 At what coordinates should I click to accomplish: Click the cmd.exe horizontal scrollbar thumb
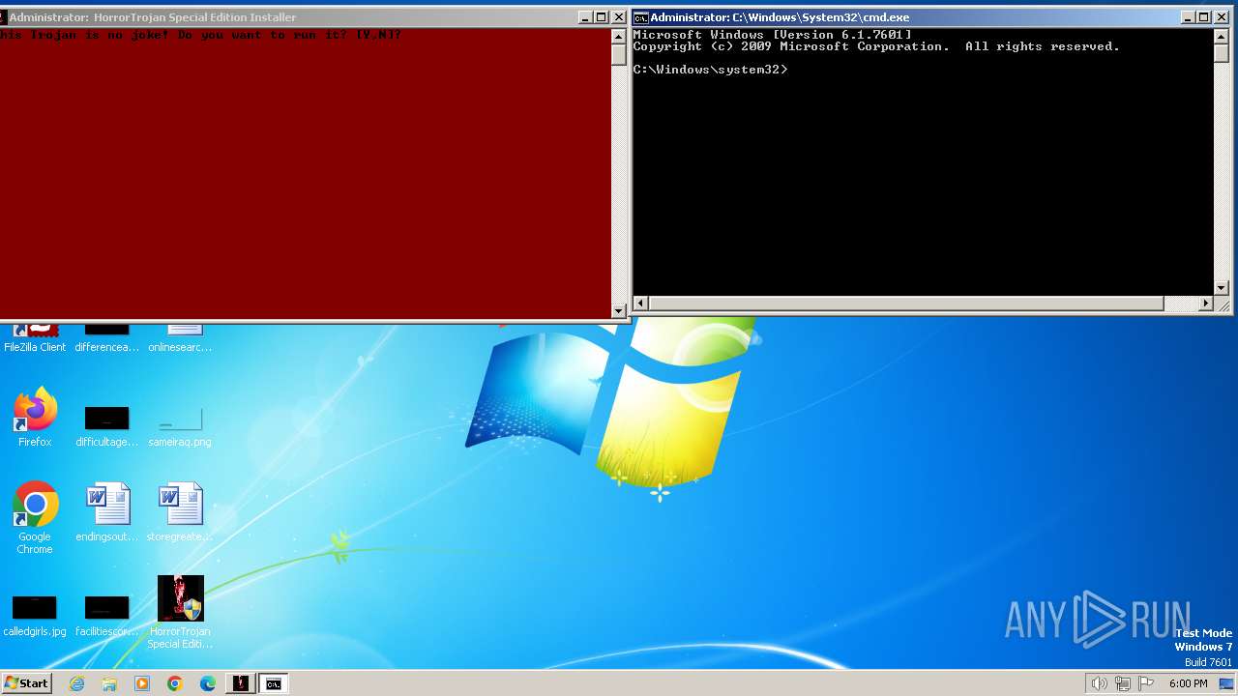tap(906, 304)
